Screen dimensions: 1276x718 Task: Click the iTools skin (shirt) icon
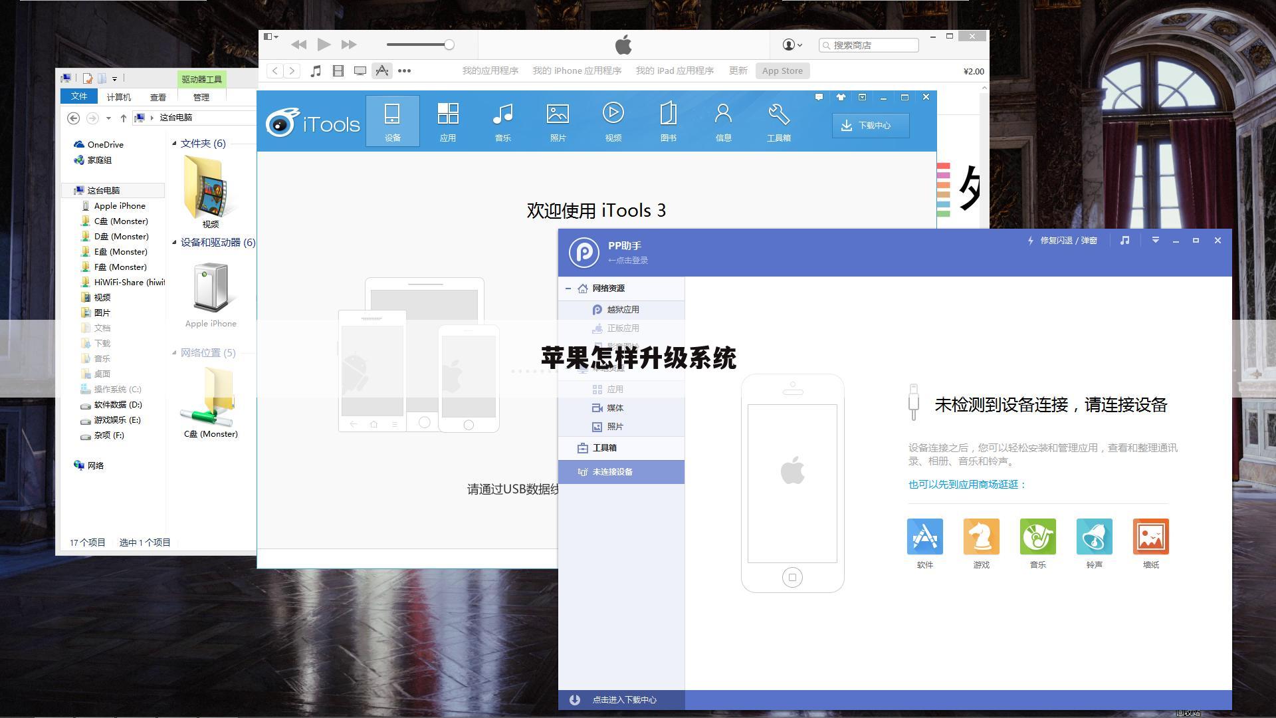(841, 97)
